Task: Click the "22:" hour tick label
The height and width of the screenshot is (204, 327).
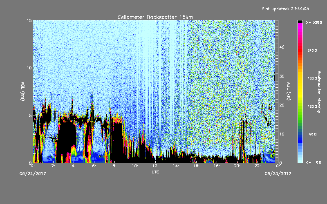Action: 258,166
